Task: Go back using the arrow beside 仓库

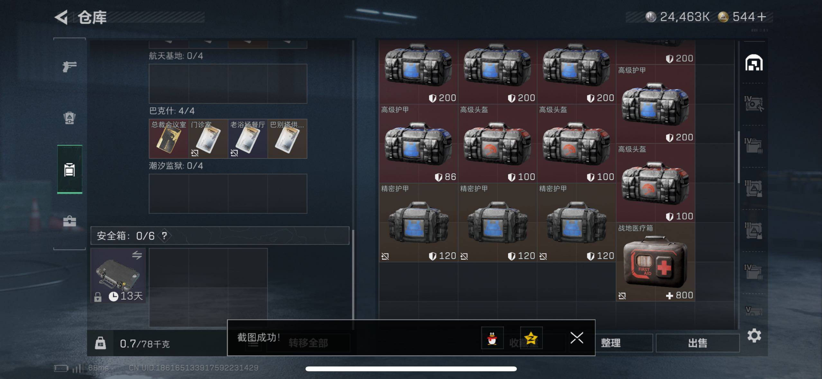Action: coord(61,17)
